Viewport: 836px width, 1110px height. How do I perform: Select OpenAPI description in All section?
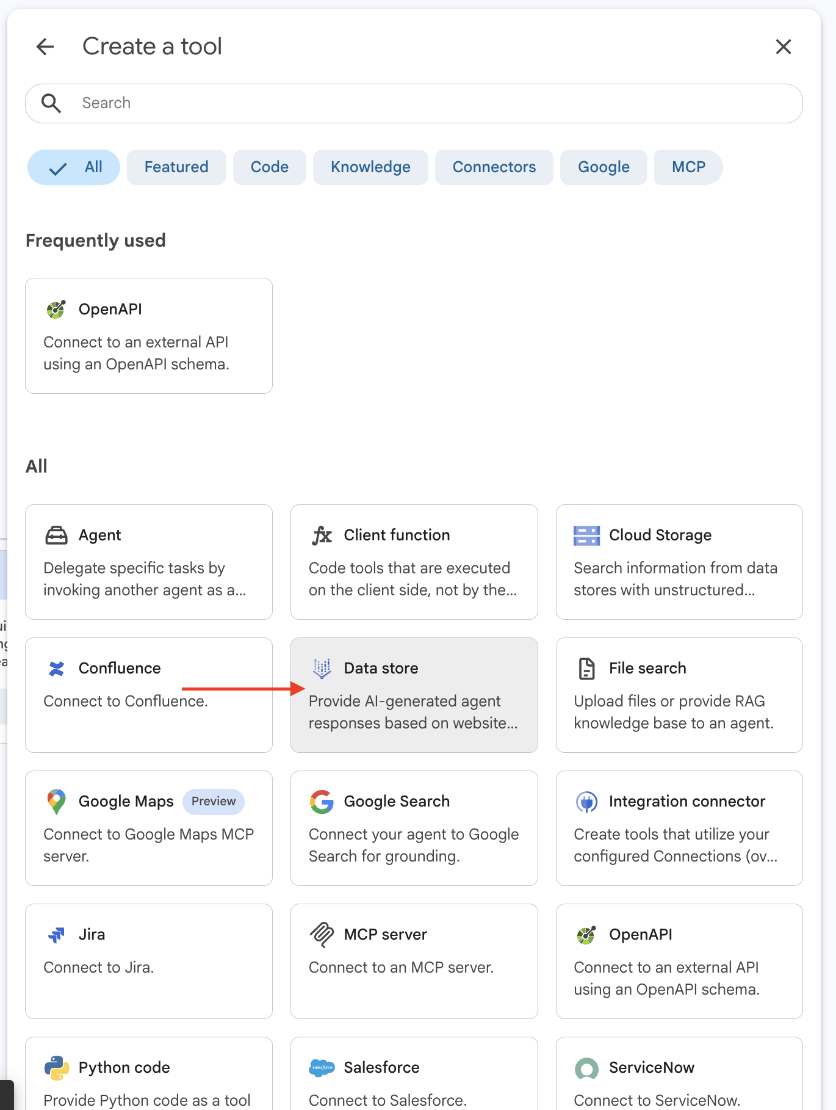tap(666, 978)
